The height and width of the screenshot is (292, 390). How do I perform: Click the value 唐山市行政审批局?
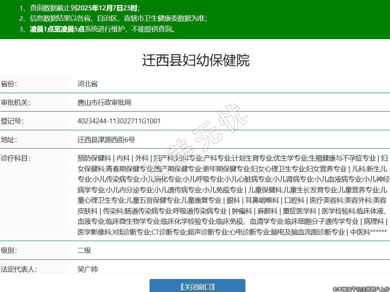(104, 102)
